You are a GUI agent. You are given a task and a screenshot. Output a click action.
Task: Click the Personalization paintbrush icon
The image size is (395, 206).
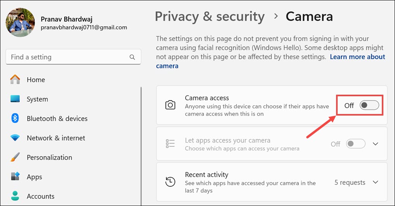[x=15, y=157]
